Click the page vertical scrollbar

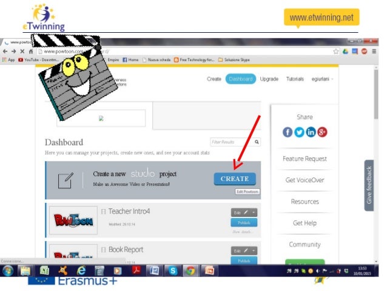coord(376,94)
